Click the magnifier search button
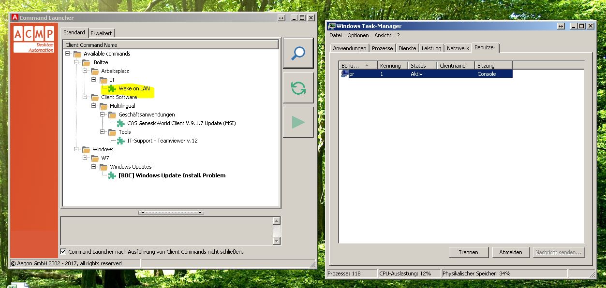Viewport: 606px width, 288px height. click(x=298, y=54)
